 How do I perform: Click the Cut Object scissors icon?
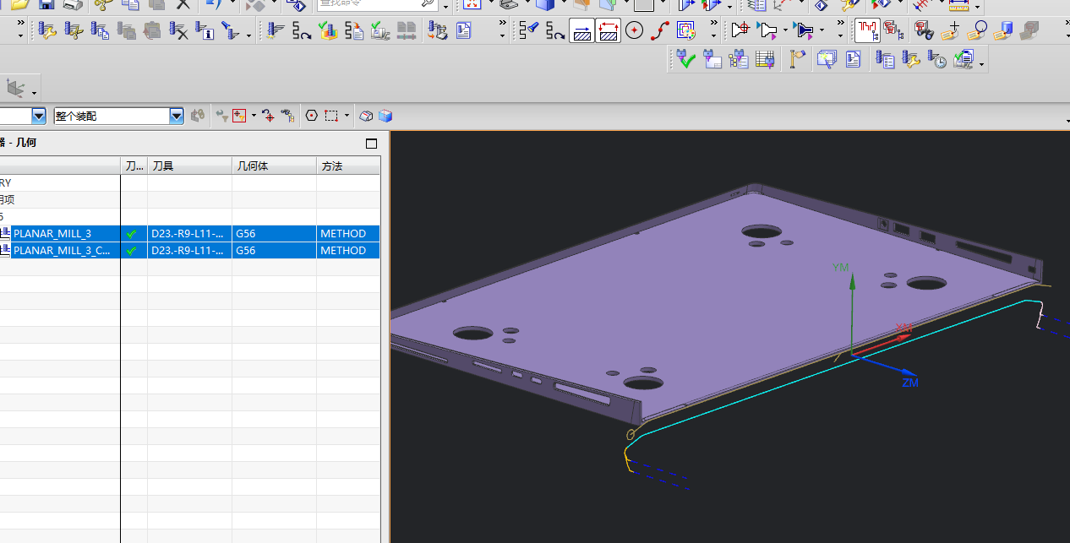[x=74, y=31]
